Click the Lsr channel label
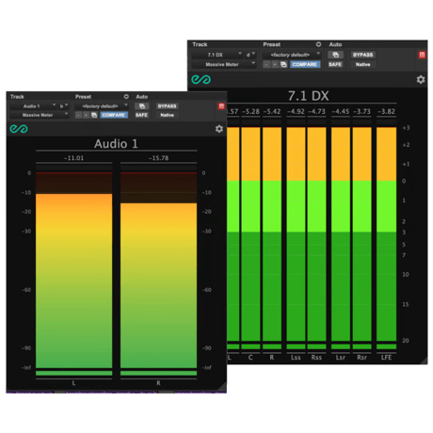Image resolution: width=433 pixels, height=433 pixels. click(341, 358)
